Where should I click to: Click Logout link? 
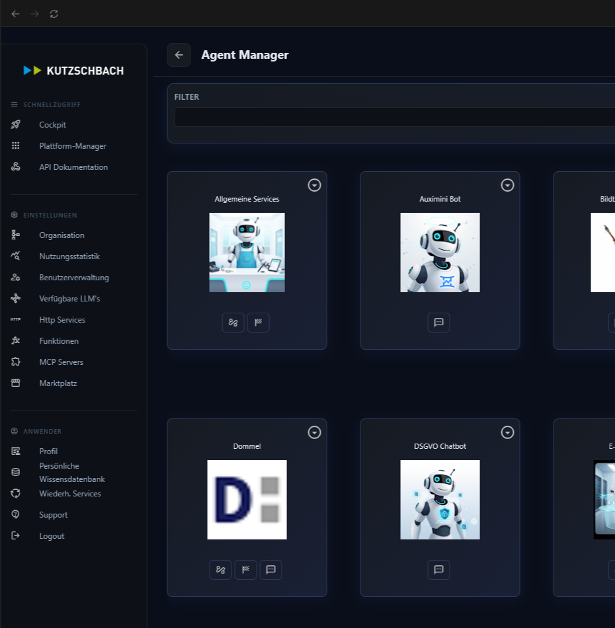tap(52, 536)
